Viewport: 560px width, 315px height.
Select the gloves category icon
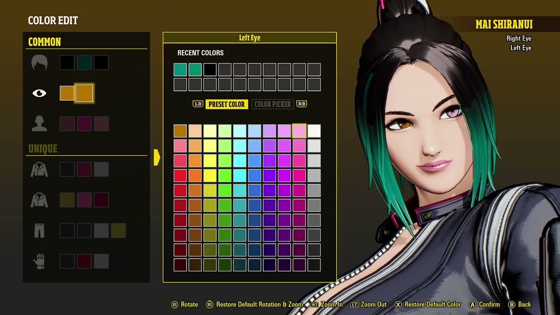[x=39, y=261]
